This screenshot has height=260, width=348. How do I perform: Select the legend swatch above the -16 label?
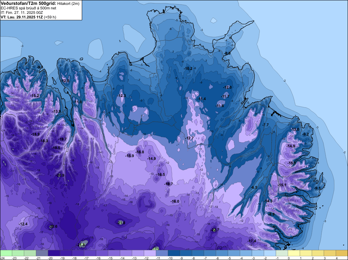(x=102, y=253)
